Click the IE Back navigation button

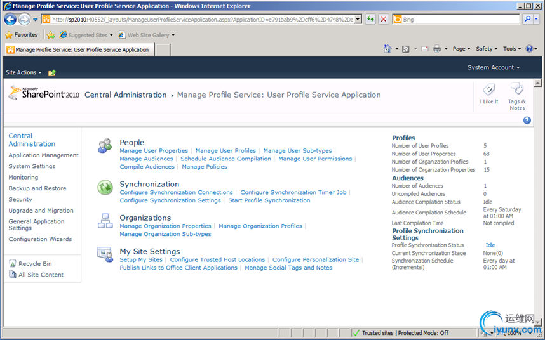click(x=10, y=20)
